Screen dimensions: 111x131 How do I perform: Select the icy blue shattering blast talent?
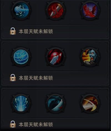(21, 10)
